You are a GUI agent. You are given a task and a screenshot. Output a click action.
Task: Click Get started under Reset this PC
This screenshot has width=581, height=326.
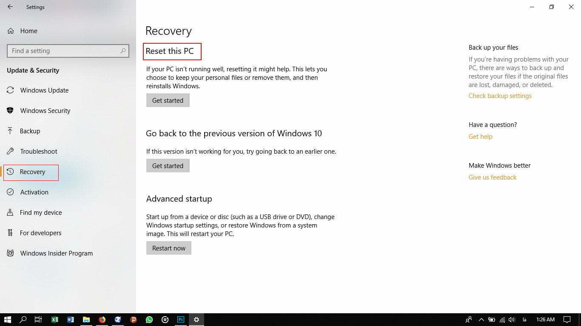168,100
